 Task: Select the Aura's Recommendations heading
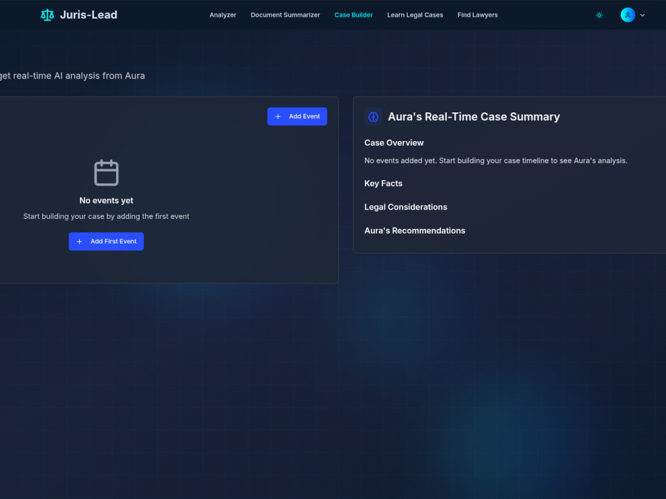pos(414,230)
